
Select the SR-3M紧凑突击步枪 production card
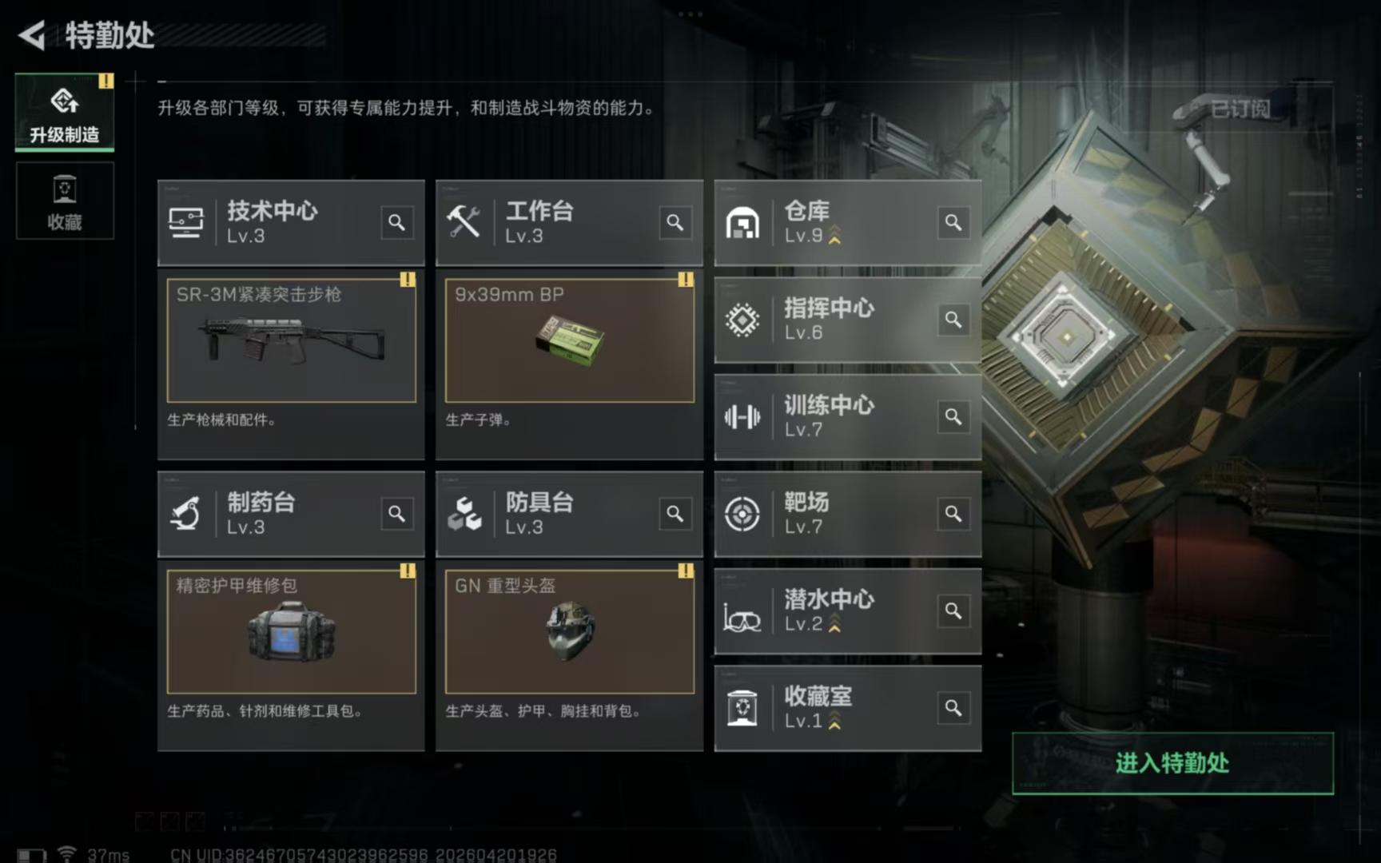(291, 340)
